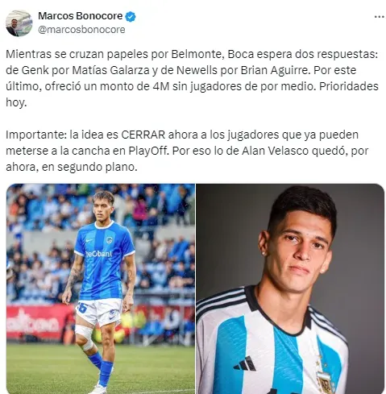
Task: Click the text mentioning Matías Galarza
Action: click(x=110, y=70)
